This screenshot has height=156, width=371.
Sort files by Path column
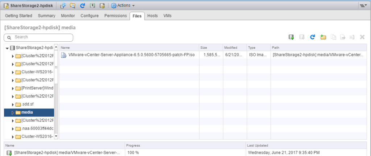[x=319, y=48]
